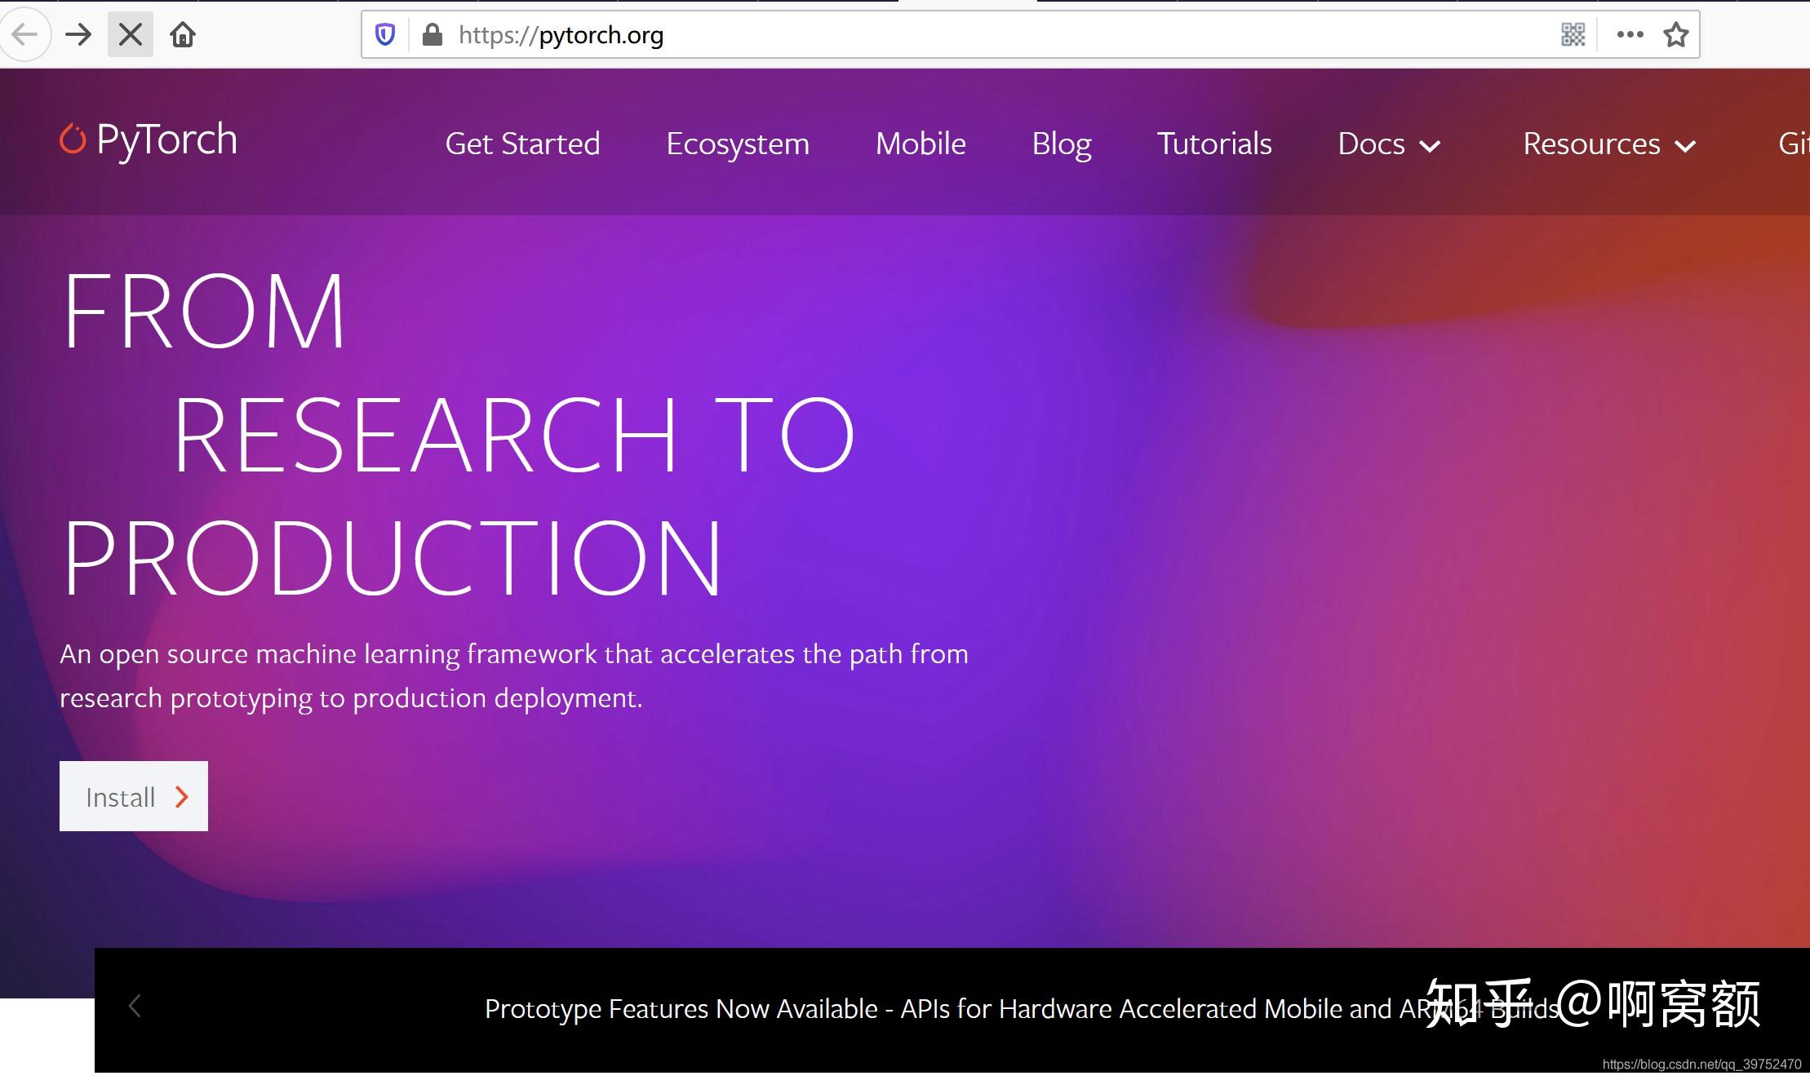Click the browser forward arrow button

(x=78, y=34)
